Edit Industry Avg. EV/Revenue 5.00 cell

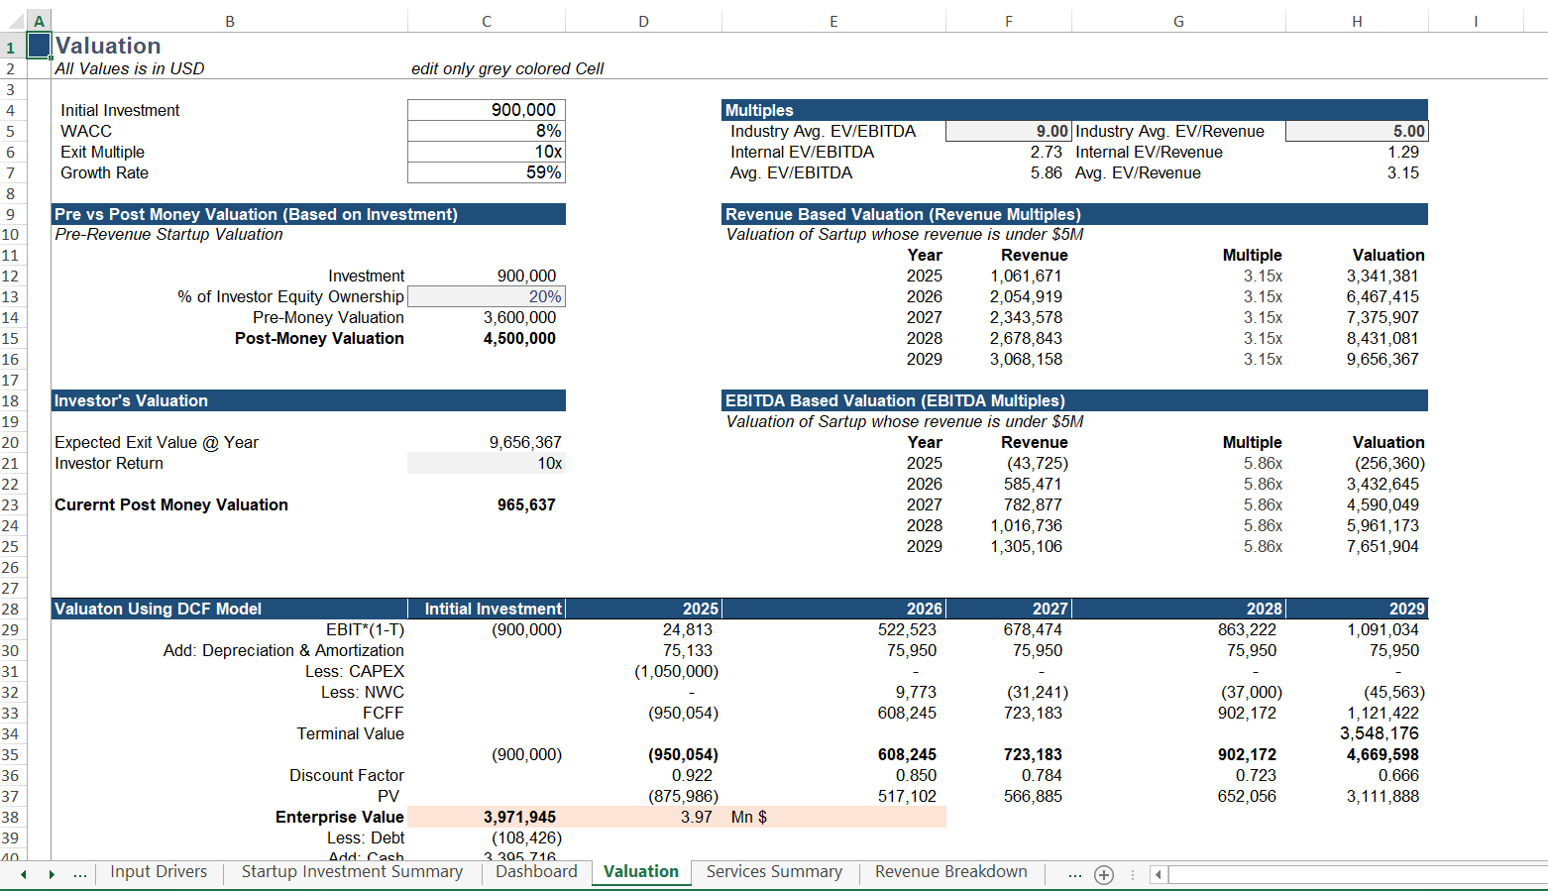(x=1357, y=131)
